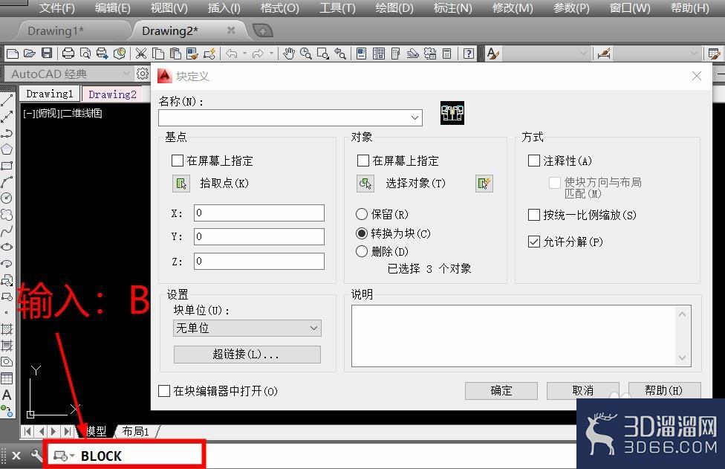
Task: Open a file with the folder icon
Action: 30,54
